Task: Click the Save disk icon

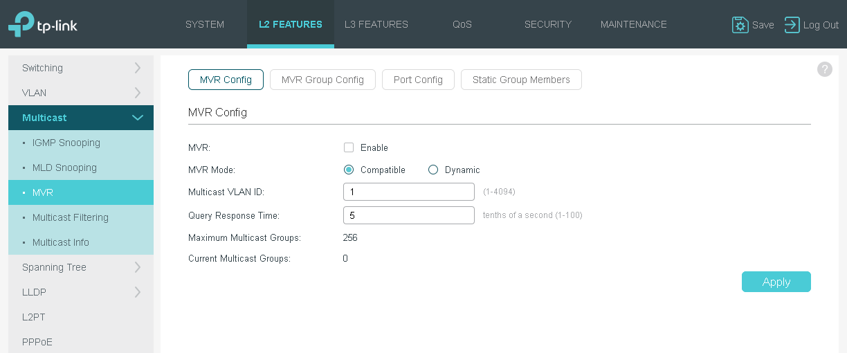Action: [740, 25]
